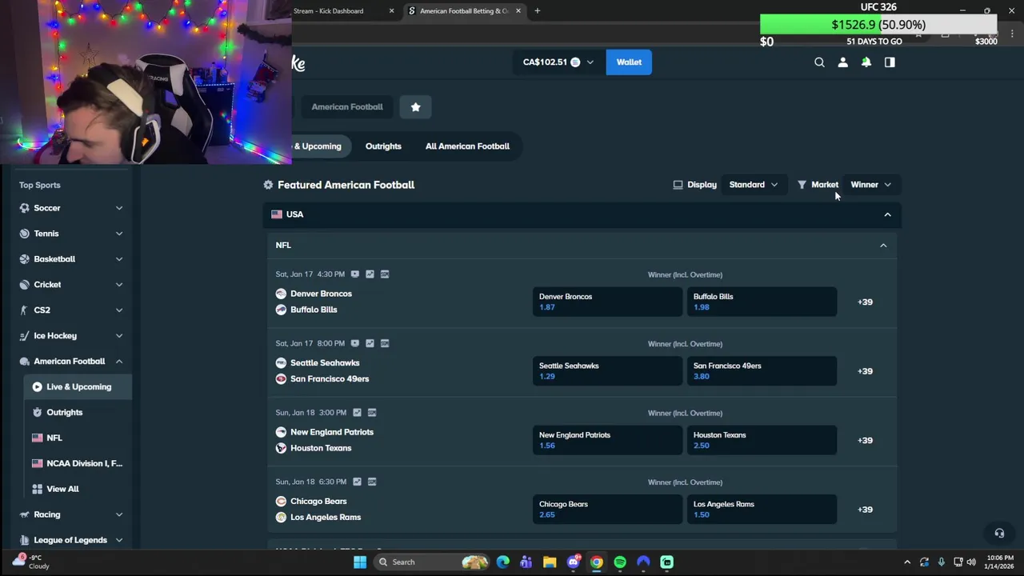Viewport: 1024px width, 576px height.
Task: Bet on Houston Texans at 2.50
Action: (762, 441)
